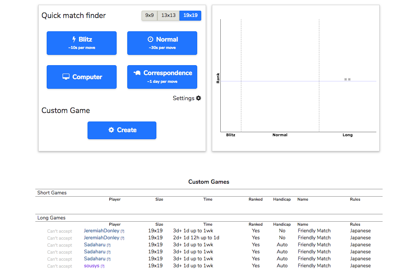Click the '2d+ 1d 12h up to 1d' time cell
The image size is (419, 271).
(x=196, y=237)
